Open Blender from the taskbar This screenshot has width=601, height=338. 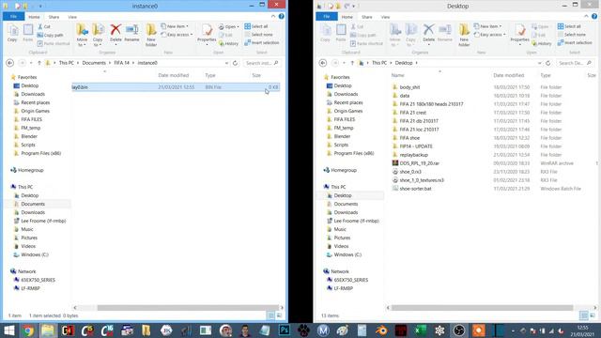[381, 330]
